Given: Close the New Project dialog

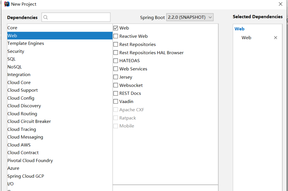Looking at the screenshot, I should coord(280,4).
